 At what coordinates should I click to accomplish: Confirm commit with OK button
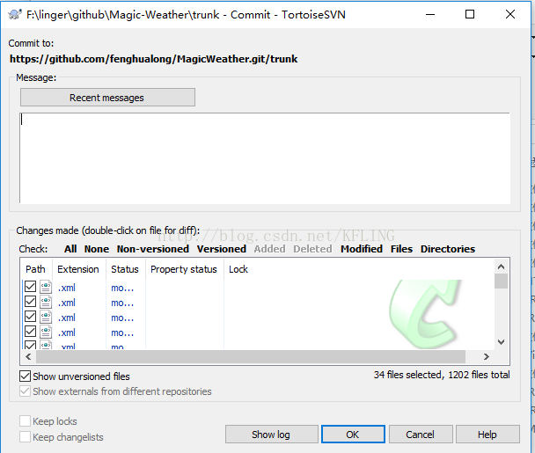click(353, 435)
